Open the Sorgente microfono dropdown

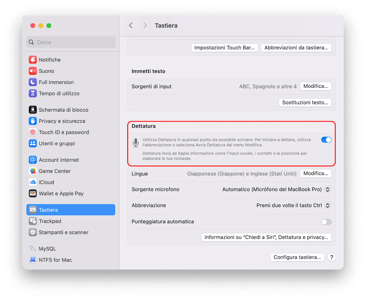click(x=328, y=190)
